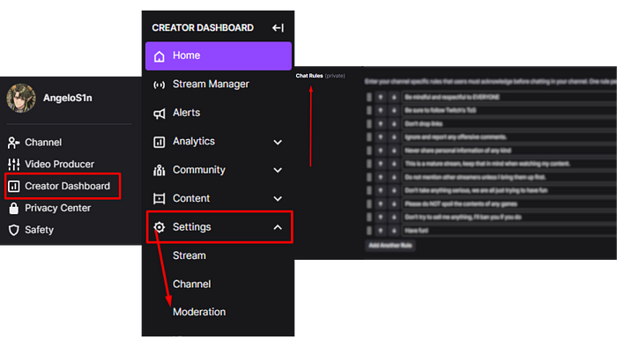Image resolution: width=617 pixels, height=347 pixels.
Task: Move 'Be mindful and respectful' rule down
Action: pyautogui.click(x=393, y=97)
